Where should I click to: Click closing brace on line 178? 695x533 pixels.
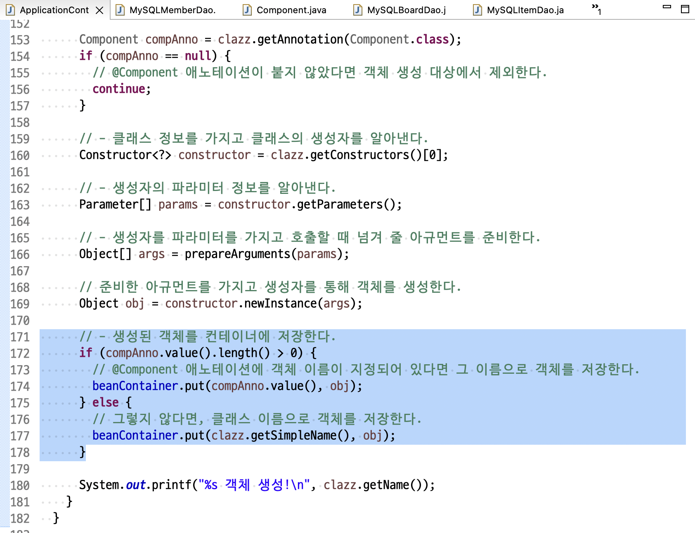(x=83, y=452)
